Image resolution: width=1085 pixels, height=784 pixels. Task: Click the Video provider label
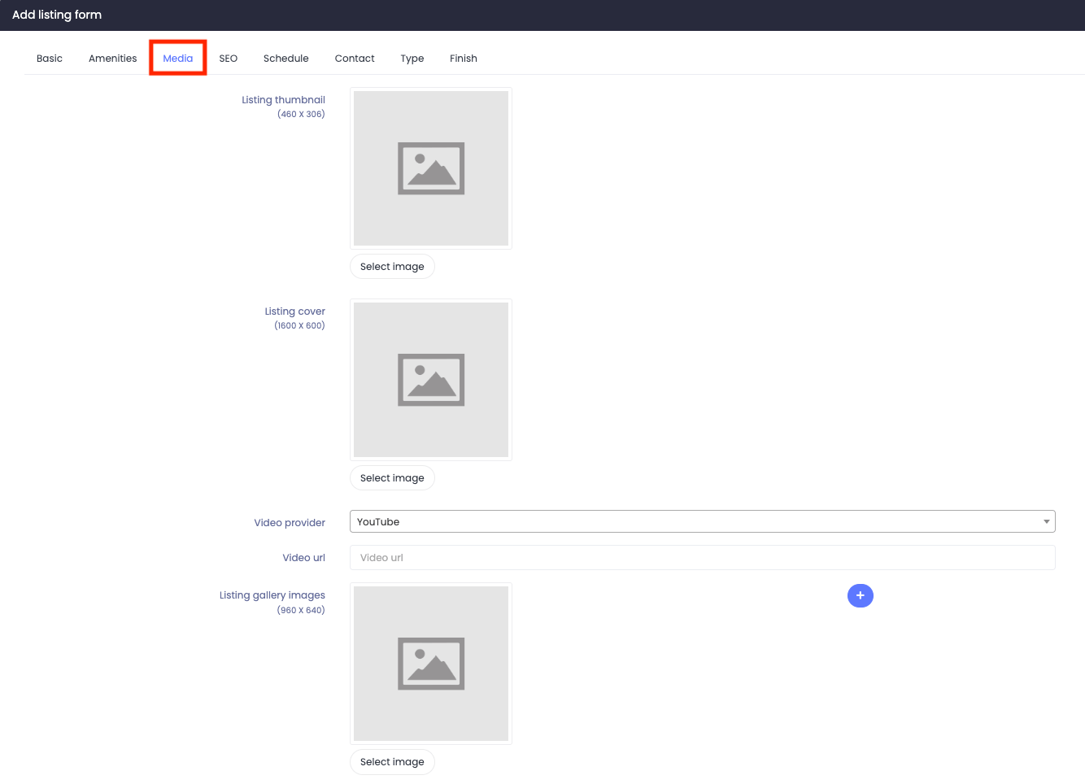[x=290, y=523]
